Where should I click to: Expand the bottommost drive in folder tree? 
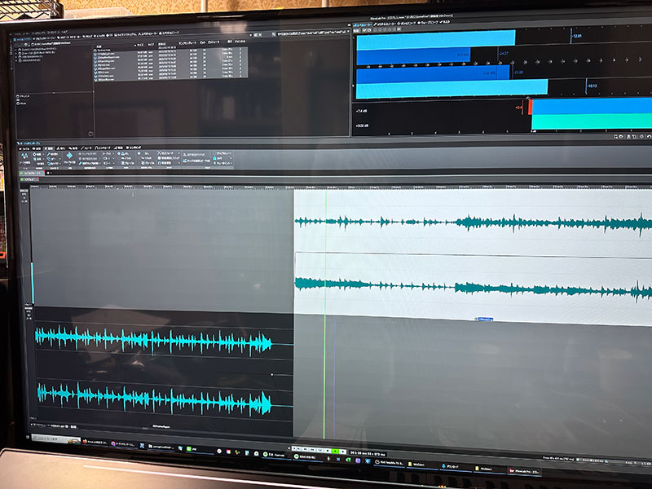click(16, 60)
